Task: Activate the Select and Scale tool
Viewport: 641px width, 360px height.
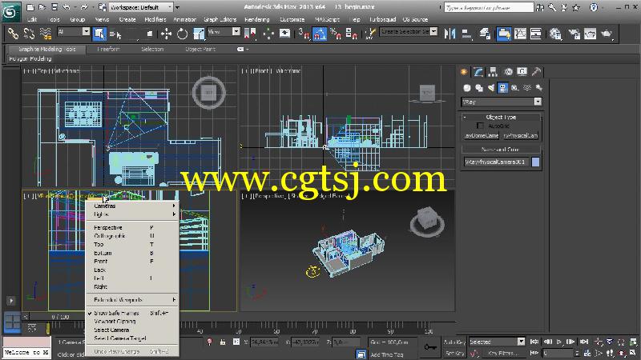Action: click(199, 34)
